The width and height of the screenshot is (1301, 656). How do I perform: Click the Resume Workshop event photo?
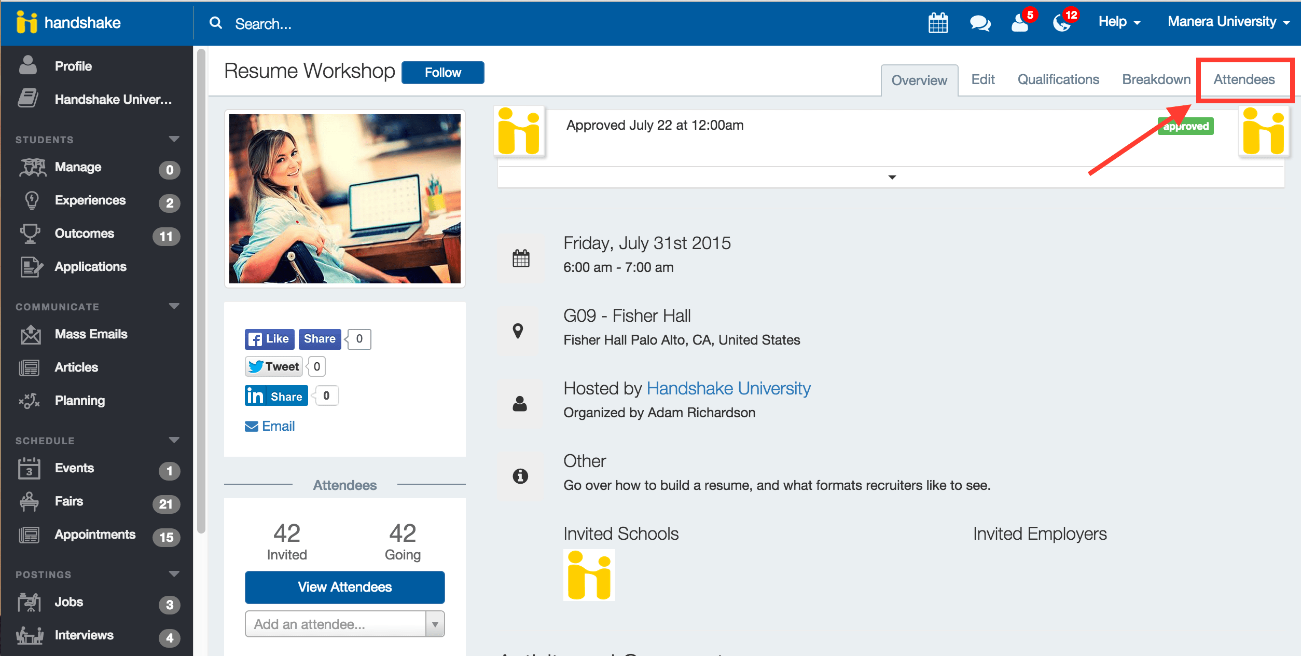pos(345,199)
